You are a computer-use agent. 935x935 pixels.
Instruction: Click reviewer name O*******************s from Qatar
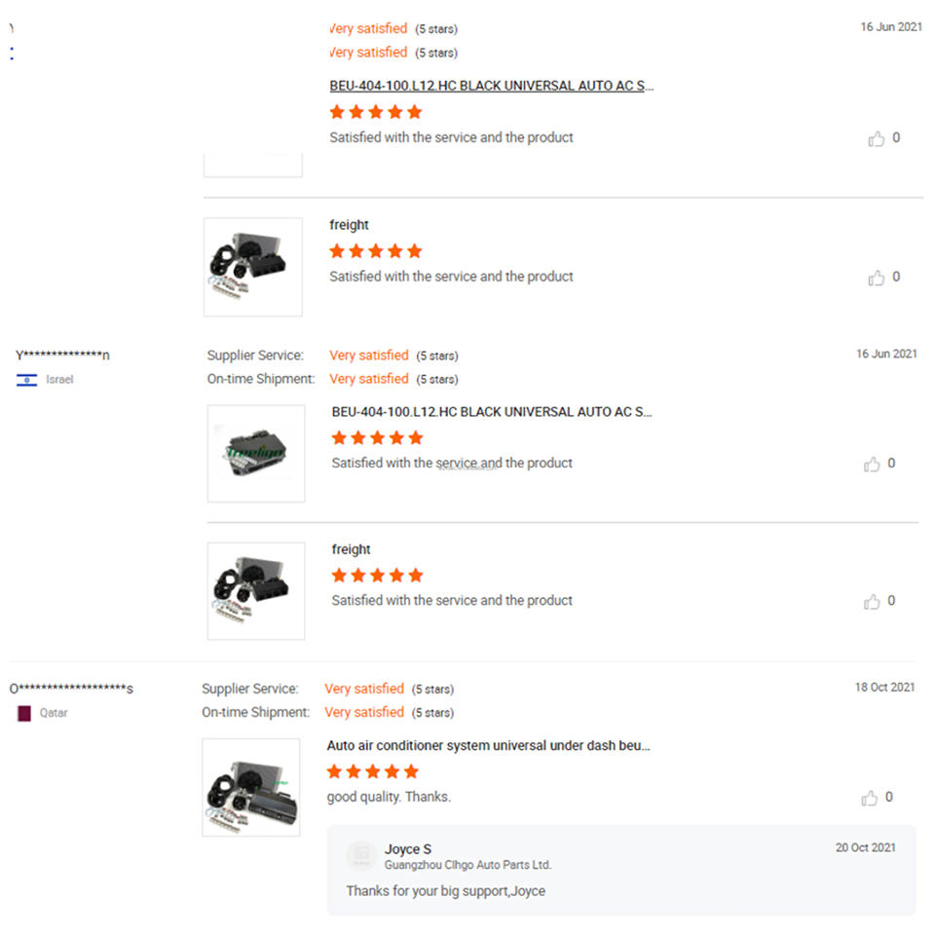coord(71,689)
